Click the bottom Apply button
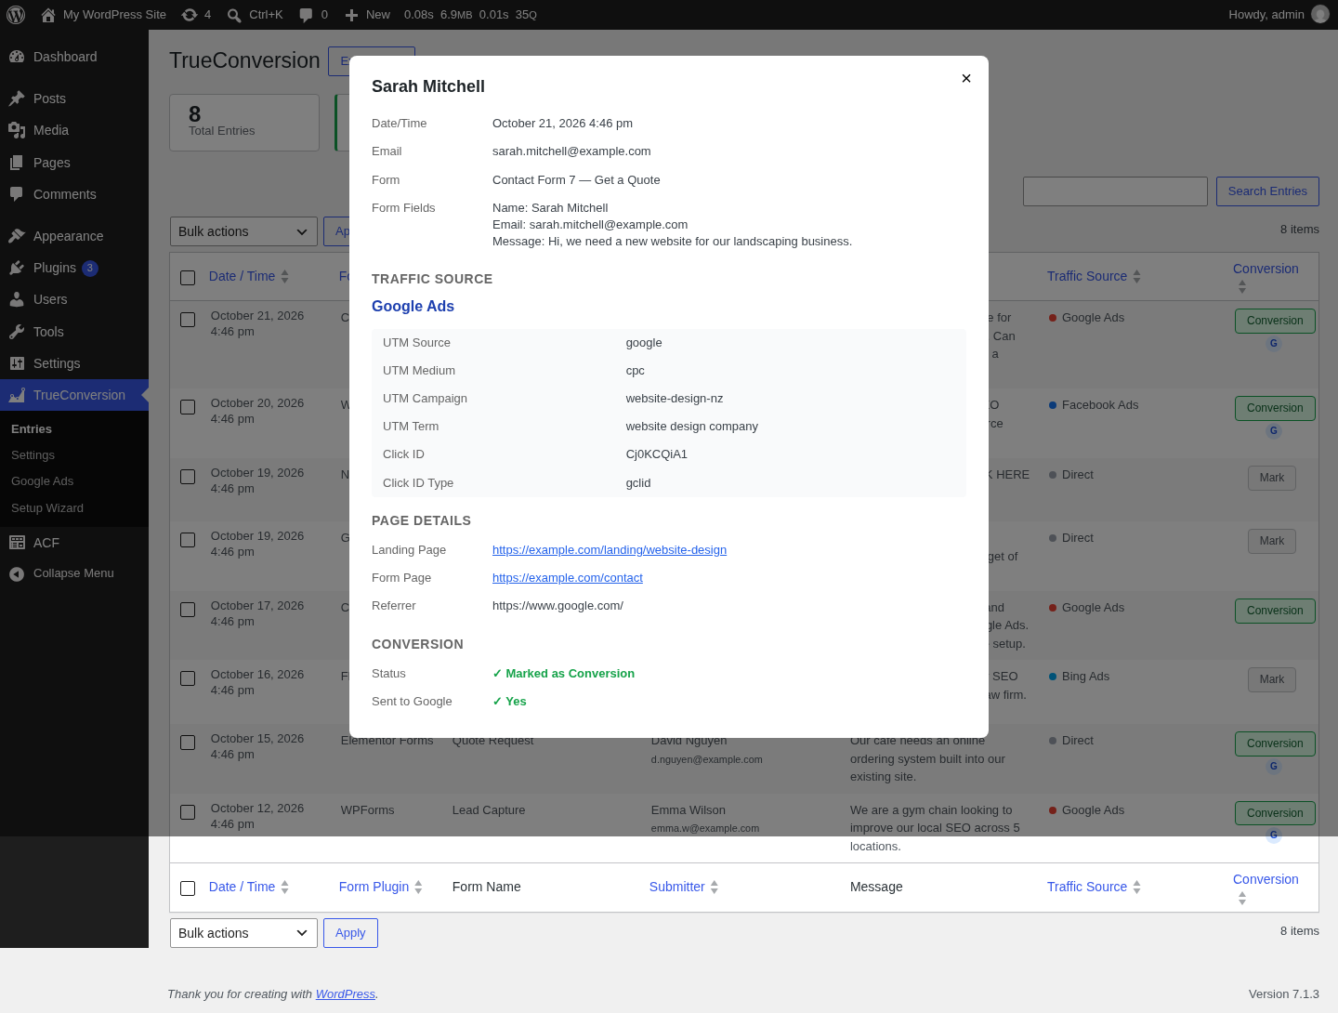1338x1013 pixels. [x=350, y=933]
